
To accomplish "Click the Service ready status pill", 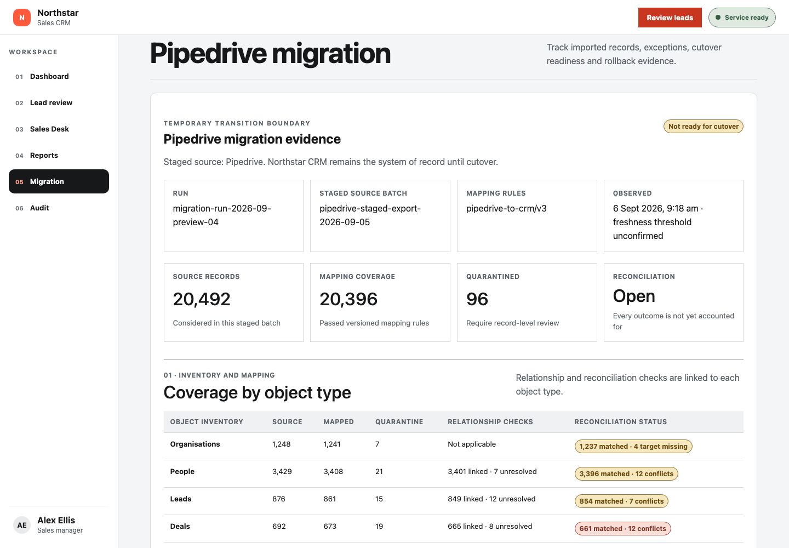I will point(742,18).
